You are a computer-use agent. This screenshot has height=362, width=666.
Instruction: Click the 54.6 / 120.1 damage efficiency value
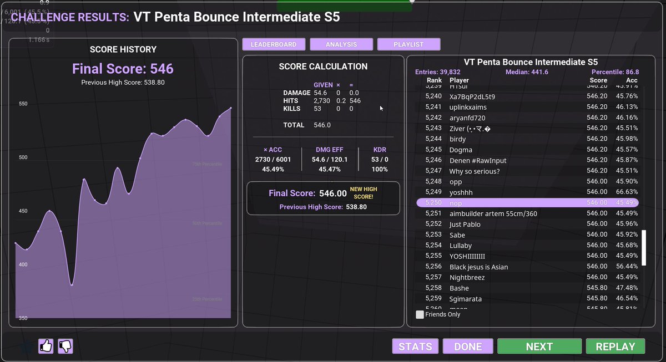pos(329,160)
